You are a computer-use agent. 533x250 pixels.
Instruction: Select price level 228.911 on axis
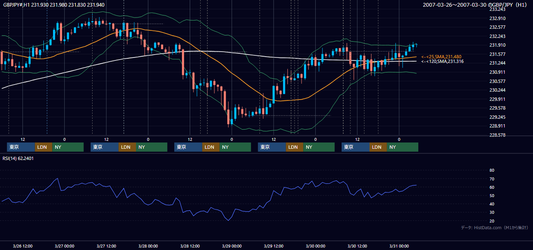coord(497,126)
